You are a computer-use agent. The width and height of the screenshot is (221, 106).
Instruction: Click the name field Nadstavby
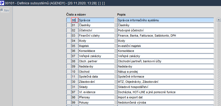tap(96, 66)
